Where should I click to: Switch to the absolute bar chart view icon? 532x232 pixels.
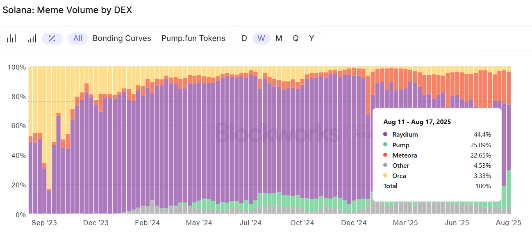11,38
